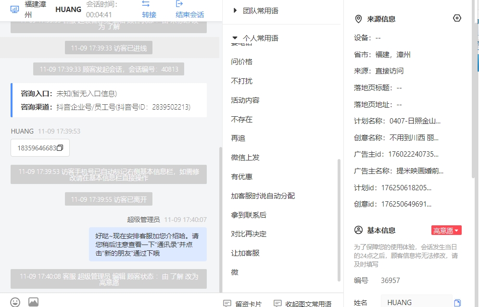Click the 访客手机号已自动标记 system notice
This screenshot has width=479, height=307.
coord(109,174)
